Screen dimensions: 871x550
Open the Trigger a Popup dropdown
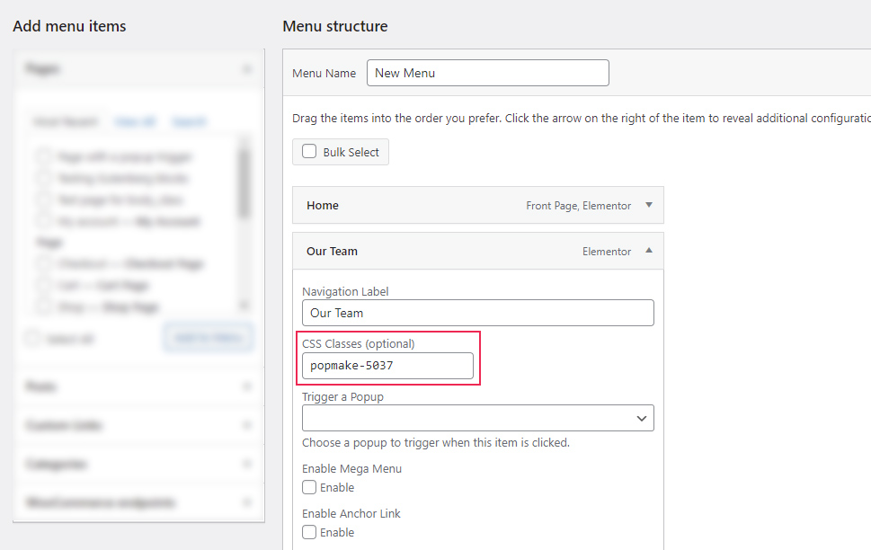[477, 418]
